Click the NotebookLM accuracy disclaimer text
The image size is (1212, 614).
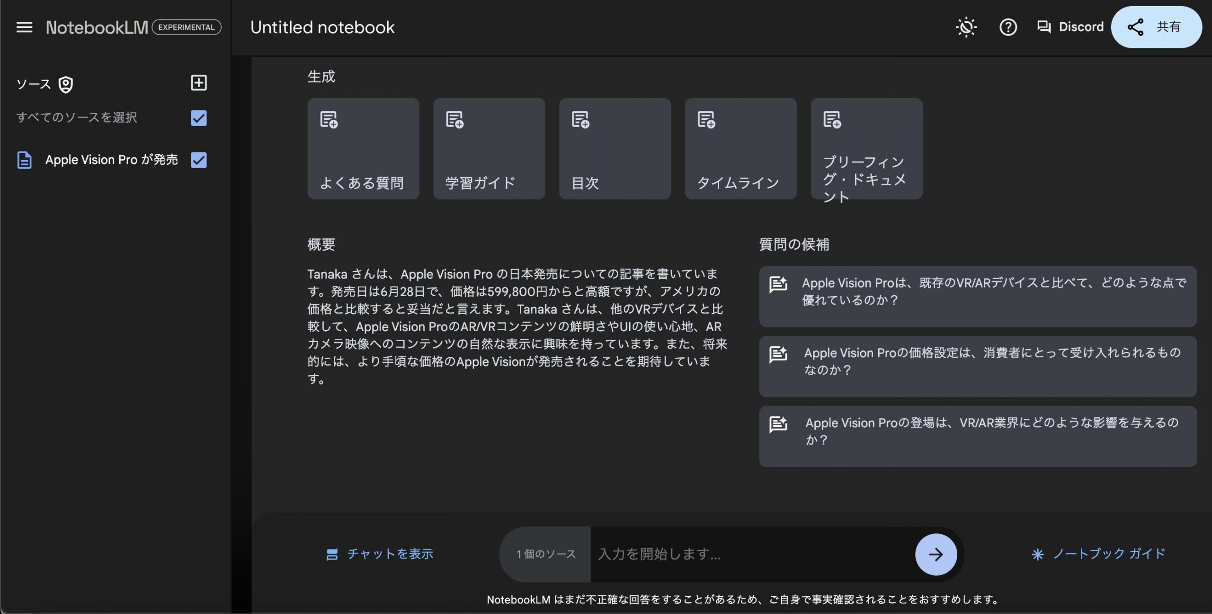click(x=743, y=599)
